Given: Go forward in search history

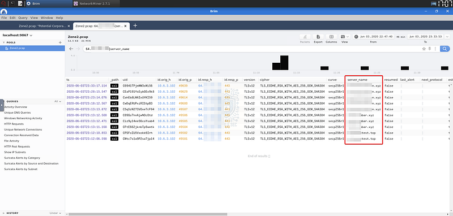Looking at the screenshot, I should tap(78, 49).
